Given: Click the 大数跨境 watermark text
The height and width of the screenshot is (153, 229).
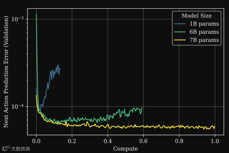Looking at the screenshot, I should click(x=21, y=149).
